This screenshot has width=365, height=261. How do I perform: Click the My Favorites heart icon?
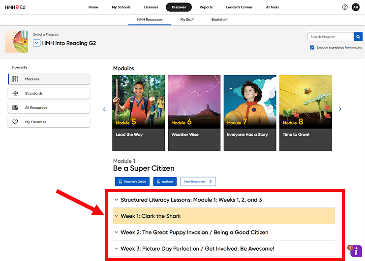[x=15, y=122]
